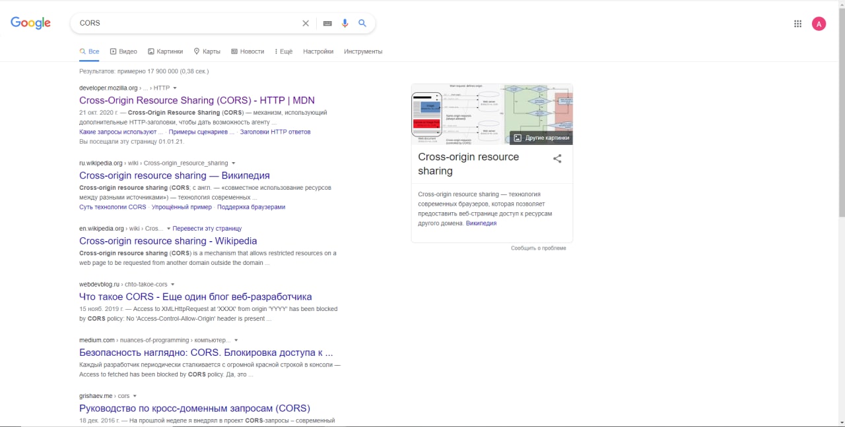Click the results count text
This screenshot has width=845, height=427.
144,71
